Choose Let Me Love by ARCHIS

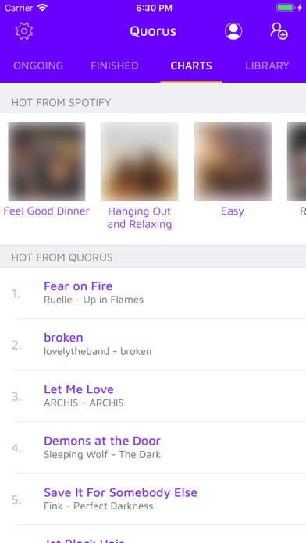[153, 396]
